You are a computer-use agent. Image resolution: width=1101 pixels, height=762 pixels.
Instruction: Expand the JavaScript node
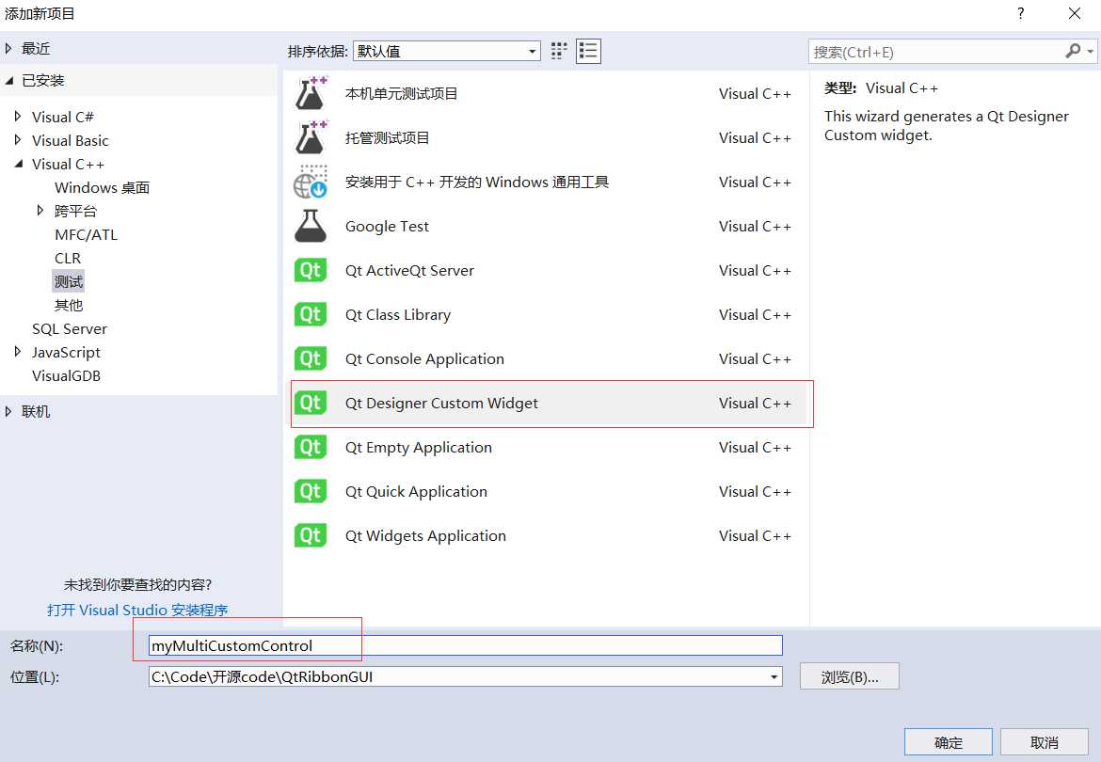[x=18, y=352]
